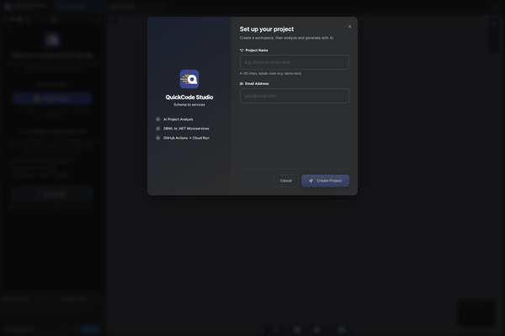Click the "GitHub Actions → Cloud Run" text
This screenshot has height=336, width=505.
coord(186,138)
